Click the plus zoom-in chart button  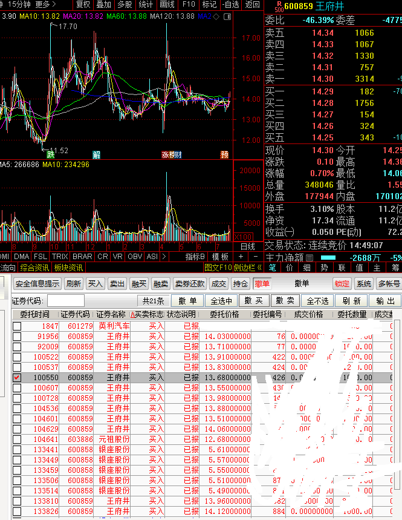241,256
